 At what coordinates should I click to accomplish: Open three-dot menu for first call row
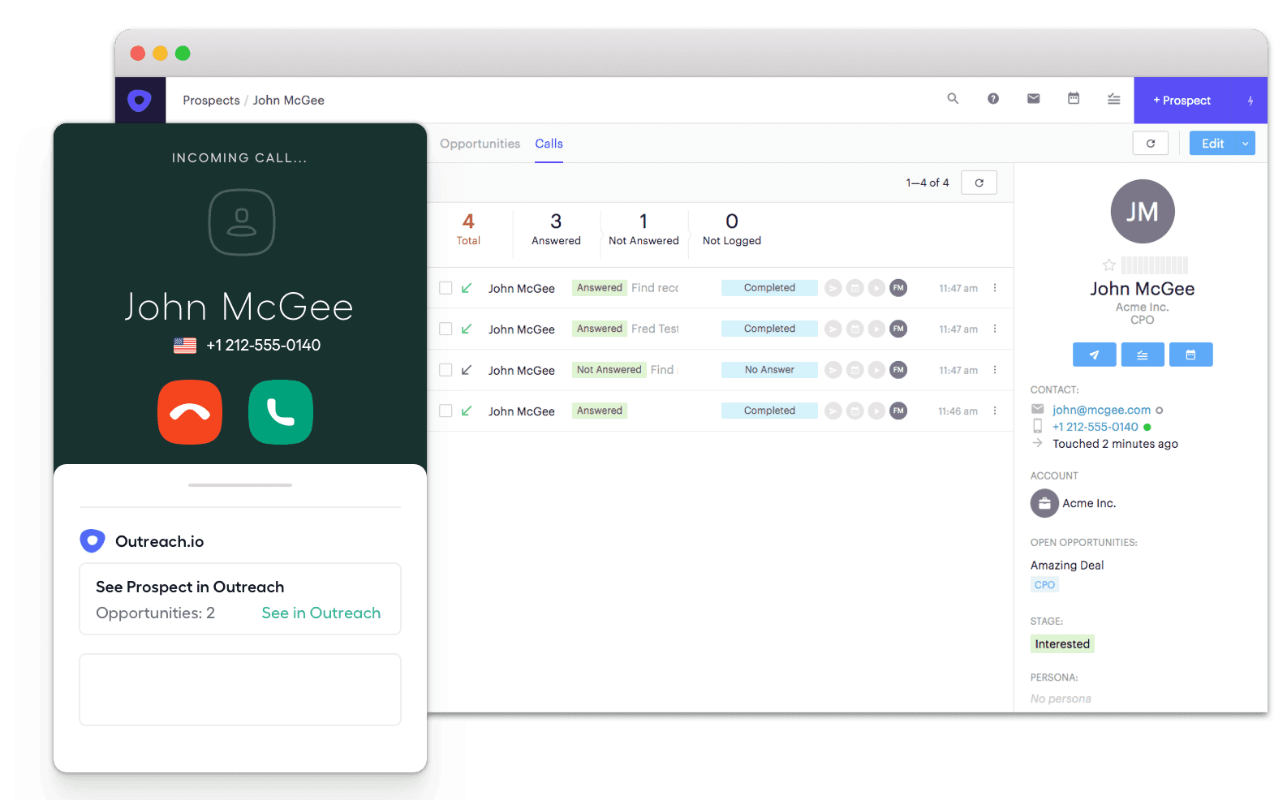(995, 288)
